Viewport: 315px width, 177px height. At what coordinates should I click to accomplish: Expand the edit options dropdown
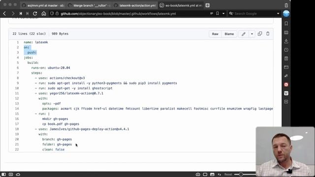[x=252, y=34]
